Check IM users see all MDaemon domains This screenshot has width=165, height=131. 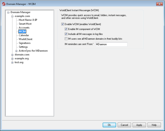[x=66, y=39]
